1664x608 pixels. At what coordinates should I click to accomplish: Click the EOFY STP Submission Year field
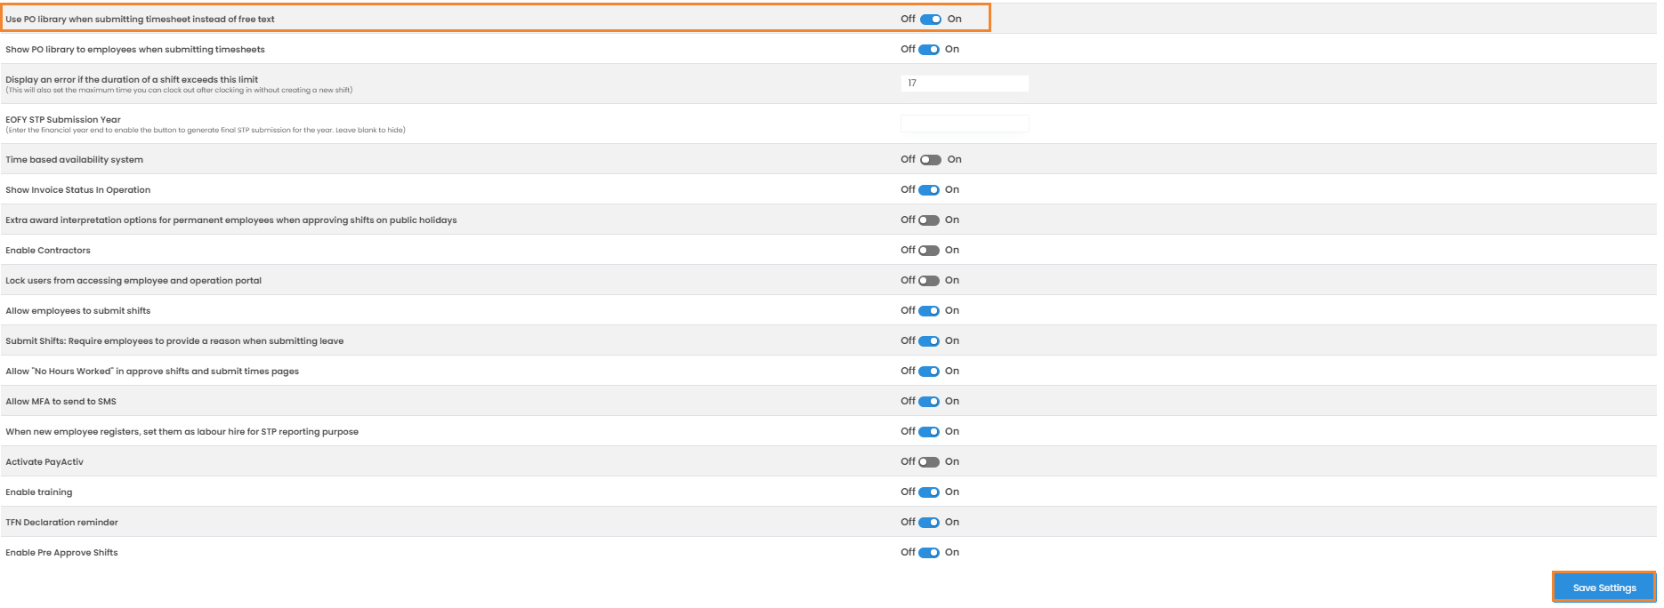click(965, 124)
